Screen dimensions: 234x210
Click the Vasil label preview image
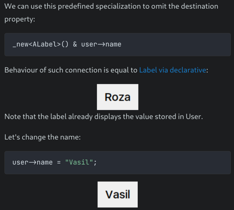(x=117, y=194)
